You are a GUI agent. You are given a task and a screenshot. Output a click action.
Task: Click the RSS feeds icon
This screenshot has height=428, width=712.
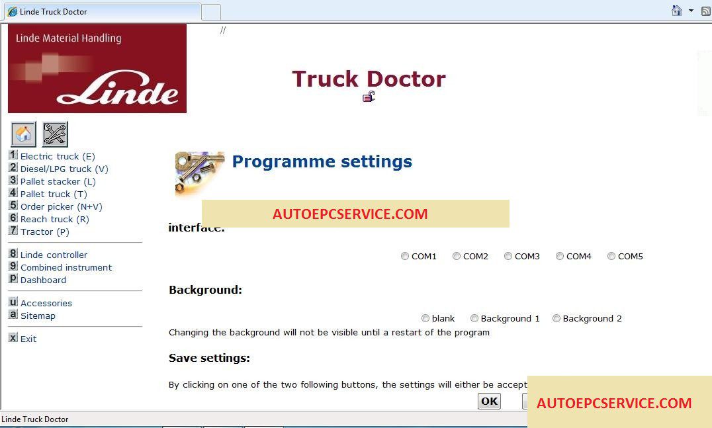click(706, 11)
